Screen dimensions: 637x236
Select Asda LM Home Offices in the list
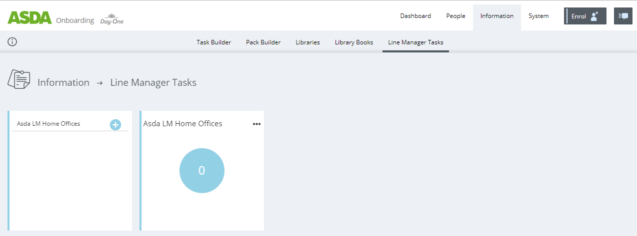point(48,124)
